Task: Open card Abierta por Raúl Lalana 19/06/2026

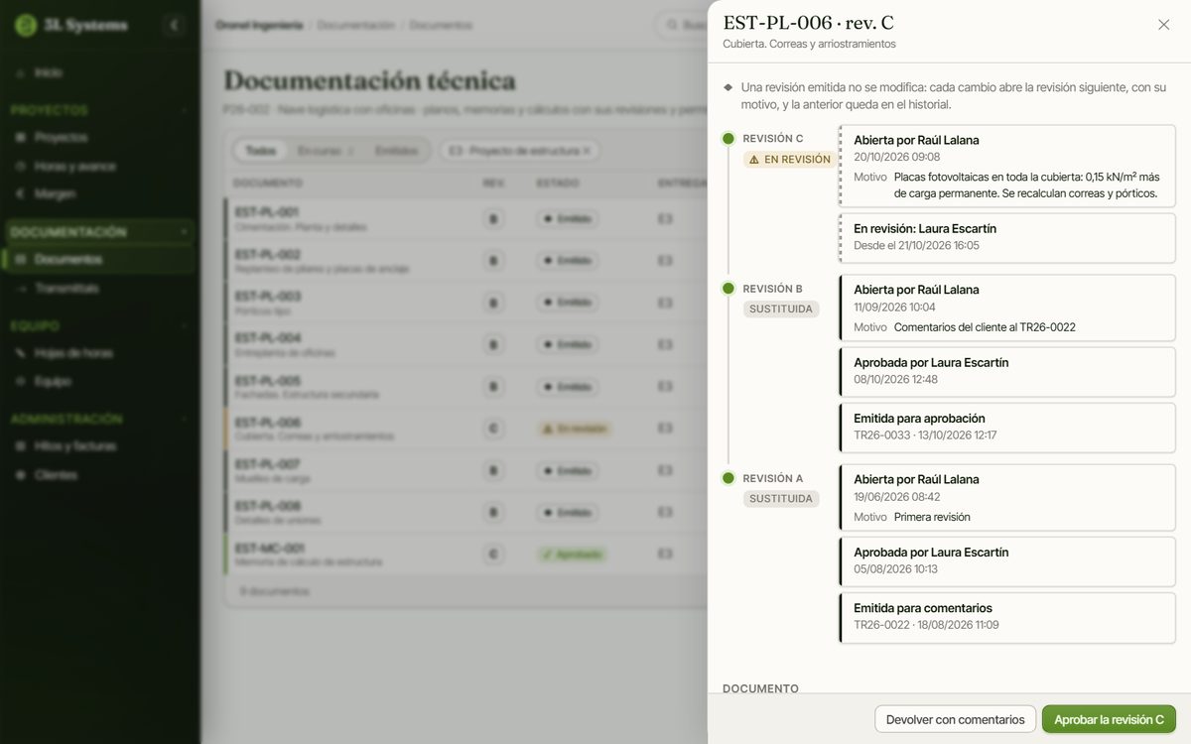Action: pyautogui.click(x=1007, y=498)
